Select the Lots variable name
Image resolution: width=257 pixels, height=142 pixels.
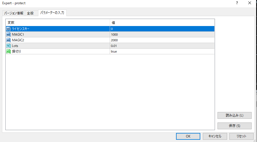(15, 46)
